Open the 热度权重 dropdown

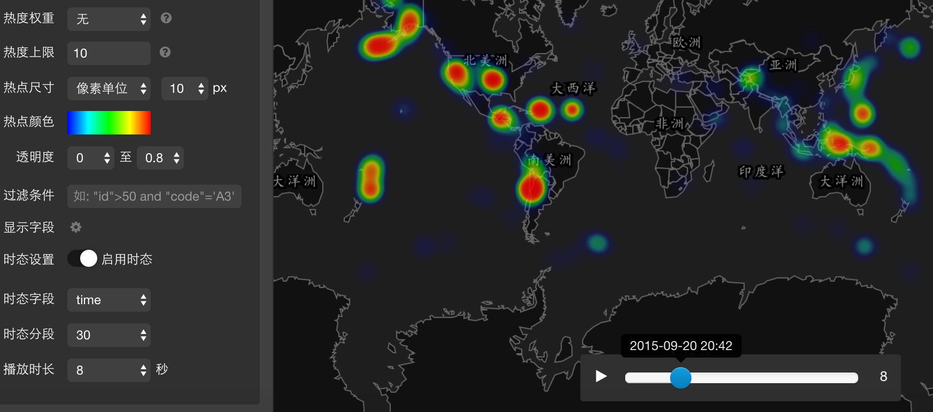pos(109,19)
